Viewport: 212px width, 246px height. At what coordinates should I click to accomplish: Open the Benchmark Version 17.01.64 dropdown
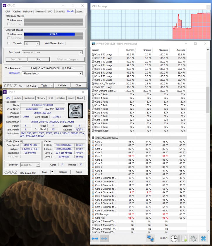81,52
